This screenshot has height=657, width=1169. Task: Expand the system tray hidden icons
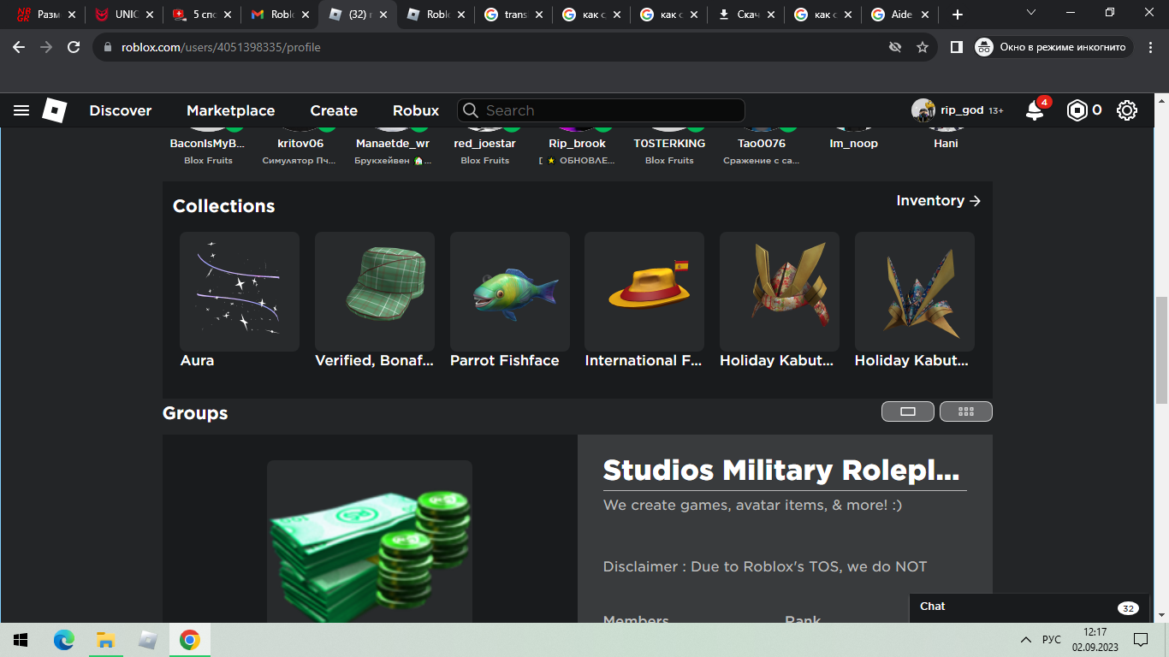click(x=1025, y=640)
